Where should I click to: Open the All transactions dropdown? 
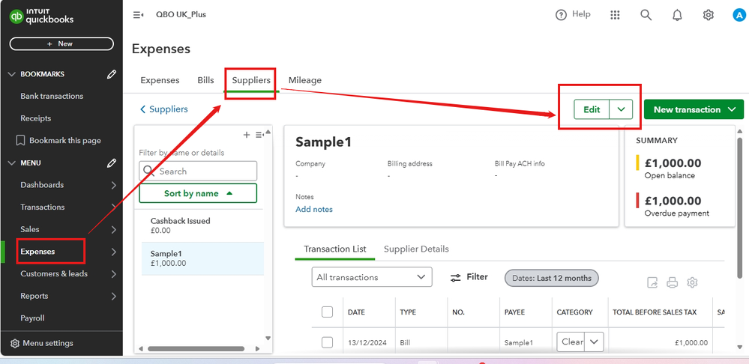[x=372, y=277]
